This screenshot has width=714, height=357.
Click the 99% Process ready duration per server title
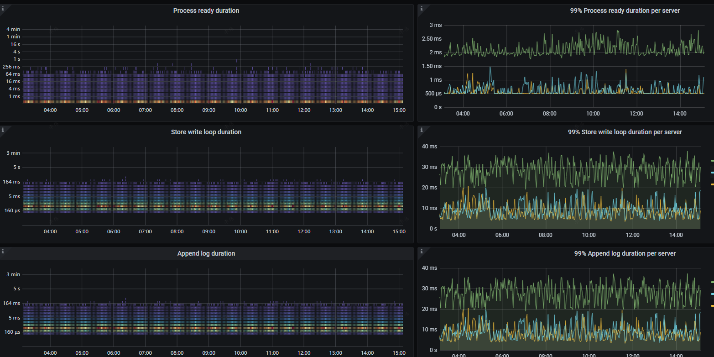[625, 10]
